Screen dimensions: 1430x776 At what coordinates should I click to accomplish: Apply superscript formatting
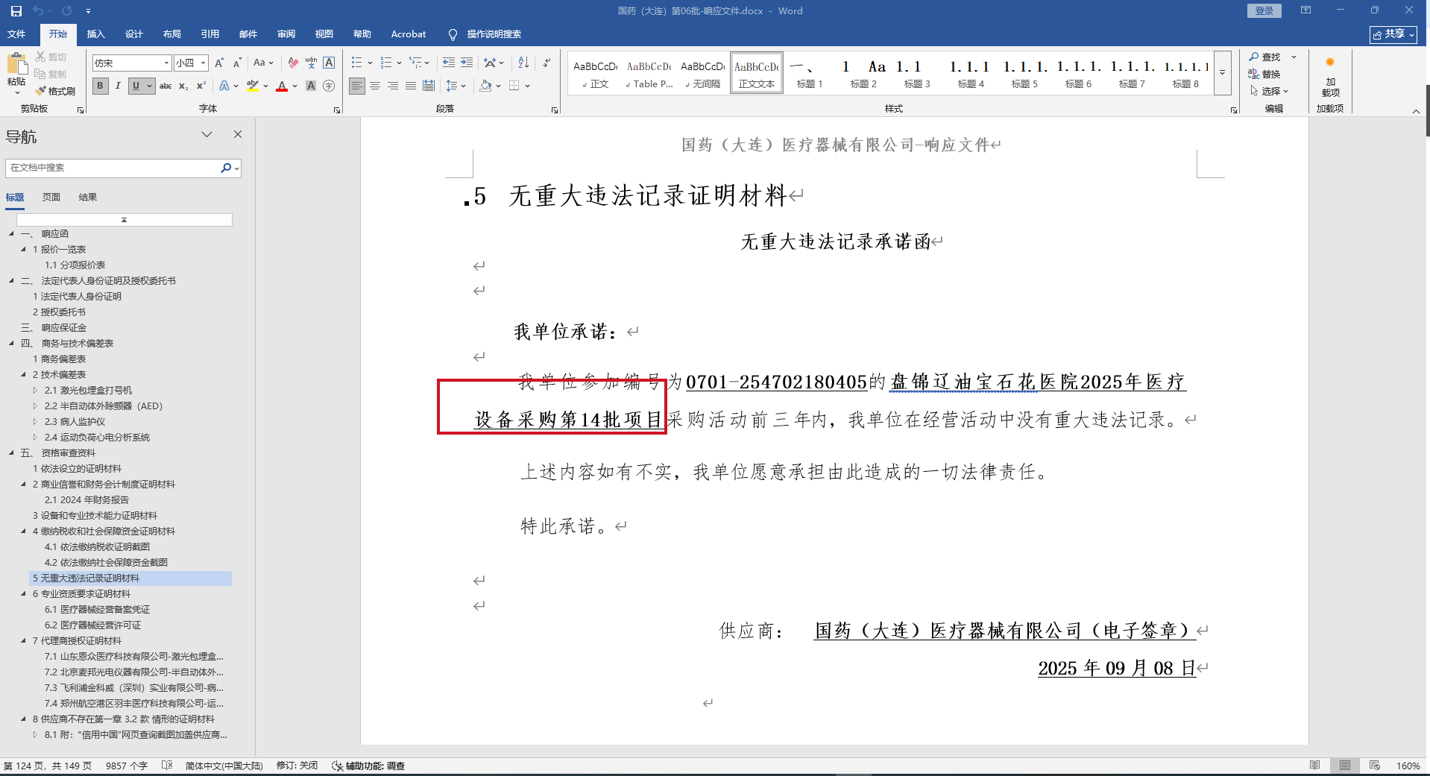(201, 86)
